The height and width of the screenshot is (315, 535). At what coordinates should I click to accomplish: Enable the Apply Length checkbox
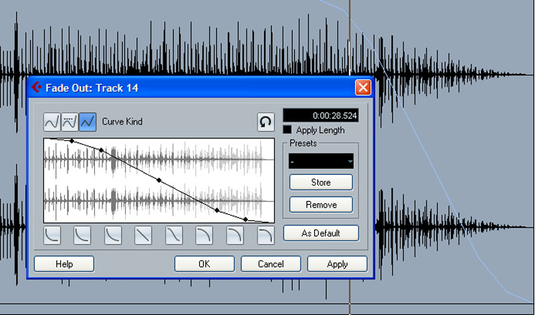tap(288, 129)
